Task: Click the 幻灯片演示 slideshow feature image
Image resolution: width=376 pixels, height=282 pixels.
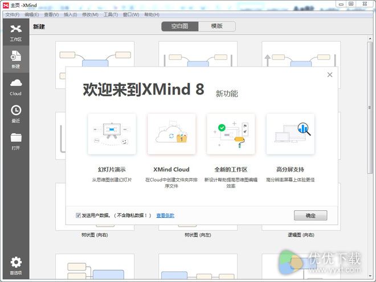Action: pos(112,134)
